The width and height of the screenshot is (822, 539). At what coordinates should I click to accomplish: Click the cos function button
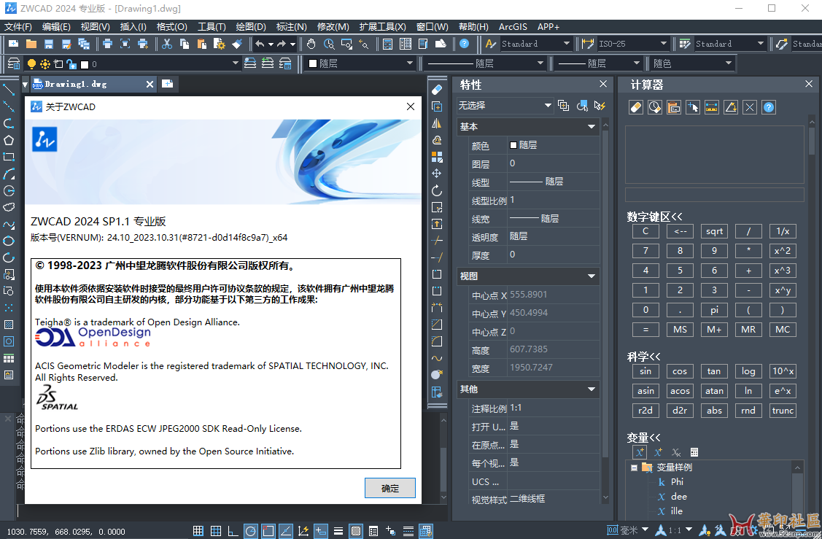(x=680, y=371)
